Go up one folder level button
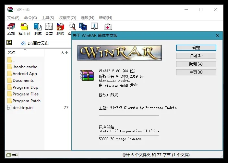Viewport: 228px width, 163px height. (9, 43)
